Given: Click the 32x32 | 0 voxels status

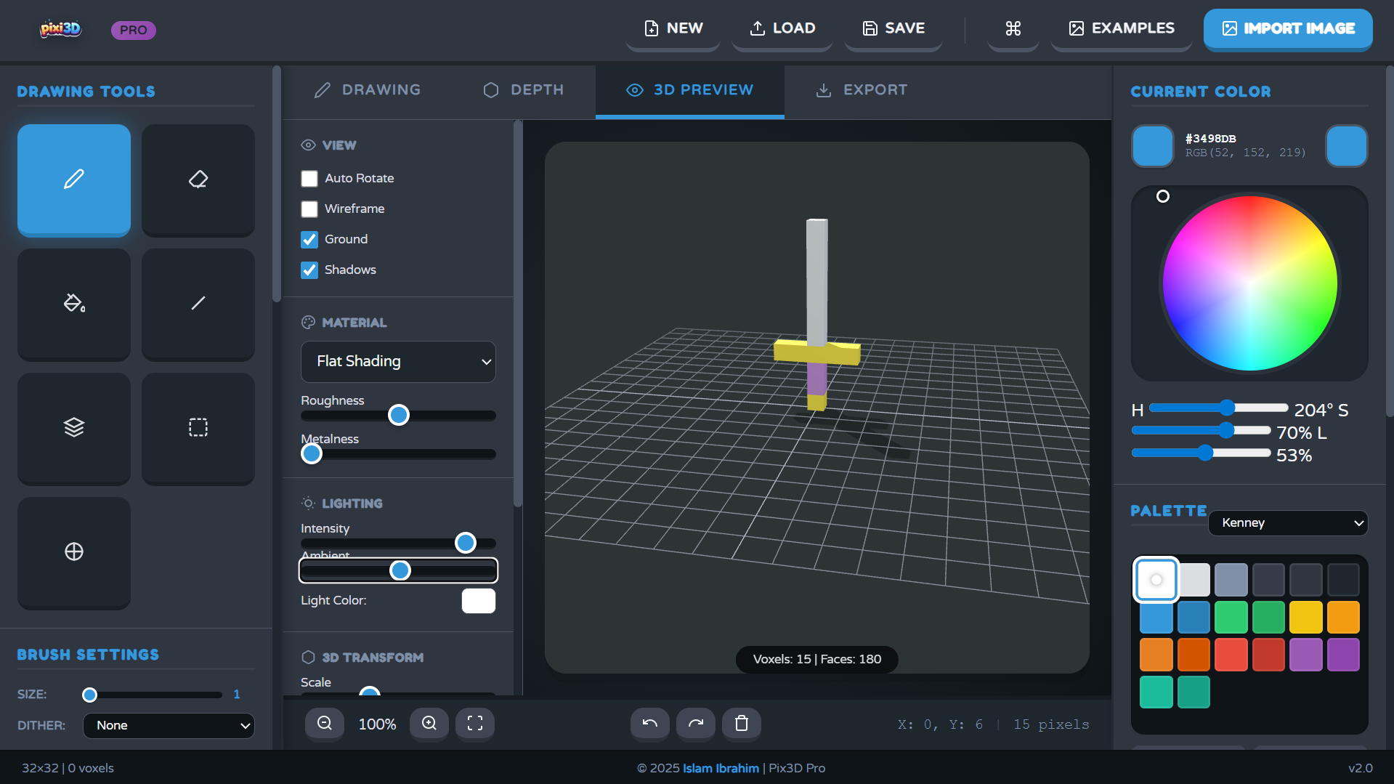Looking at the screenshot, I should [x=68, y=769].
